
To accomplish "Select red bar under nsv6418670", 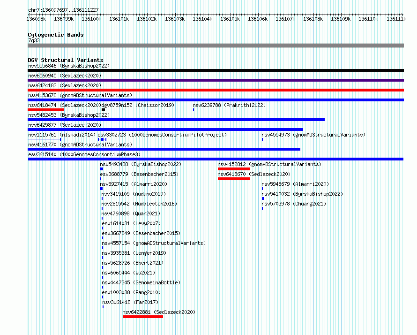I will click(x=234, y=179).
